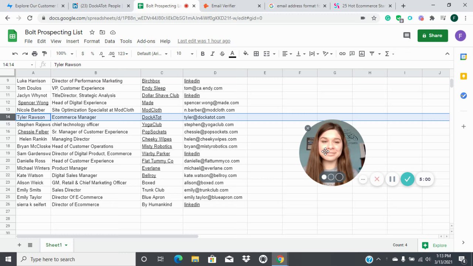Open Windows Start menu

8,259
